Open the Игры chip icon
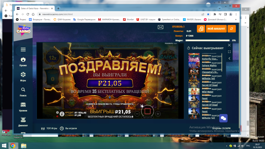The width and height of the screenshot is (265, 149). coord(23,75)
